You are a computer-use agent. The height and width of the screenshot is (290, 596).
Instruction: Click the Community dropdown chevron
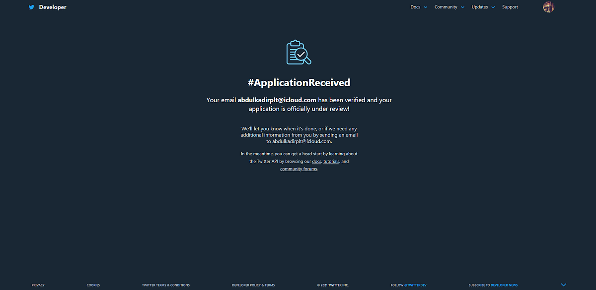point(462,7)
